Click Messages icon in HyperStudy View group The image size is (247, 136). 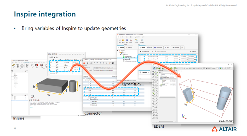click(x=142, y=41)
